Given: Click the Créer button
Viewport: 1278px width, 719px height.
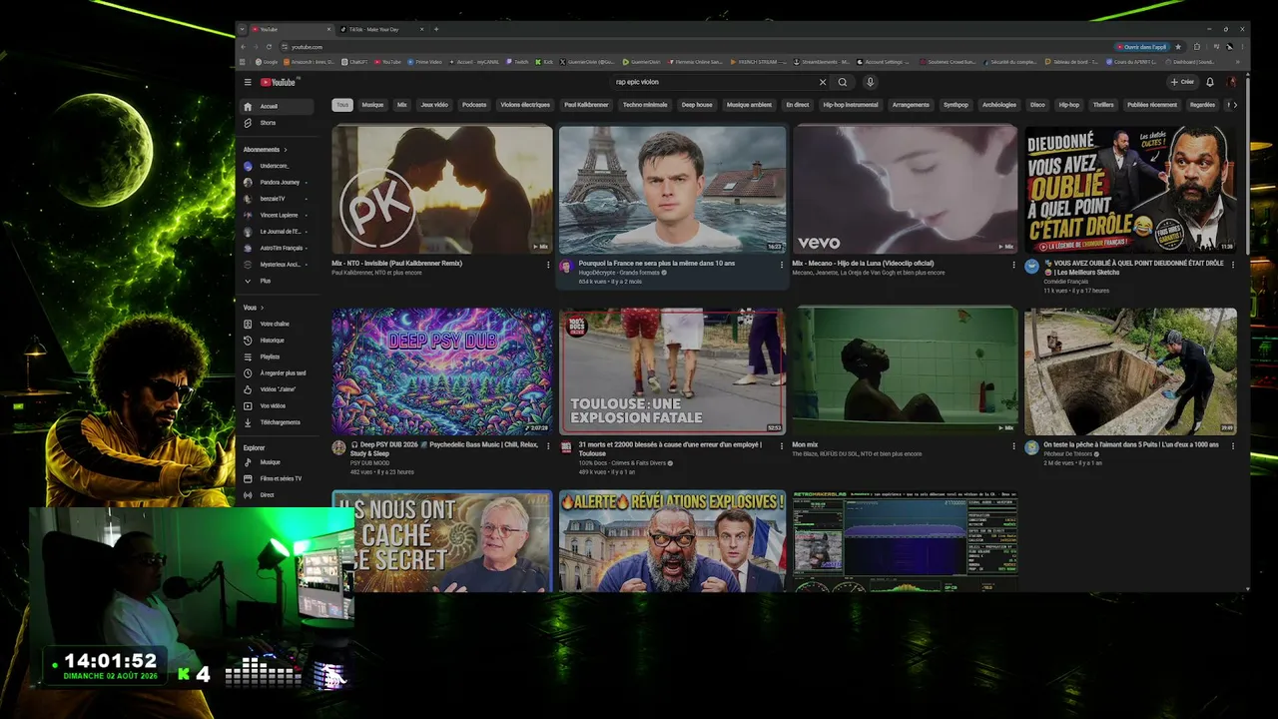Looking at the screenshot, I should click(1182, 82).
